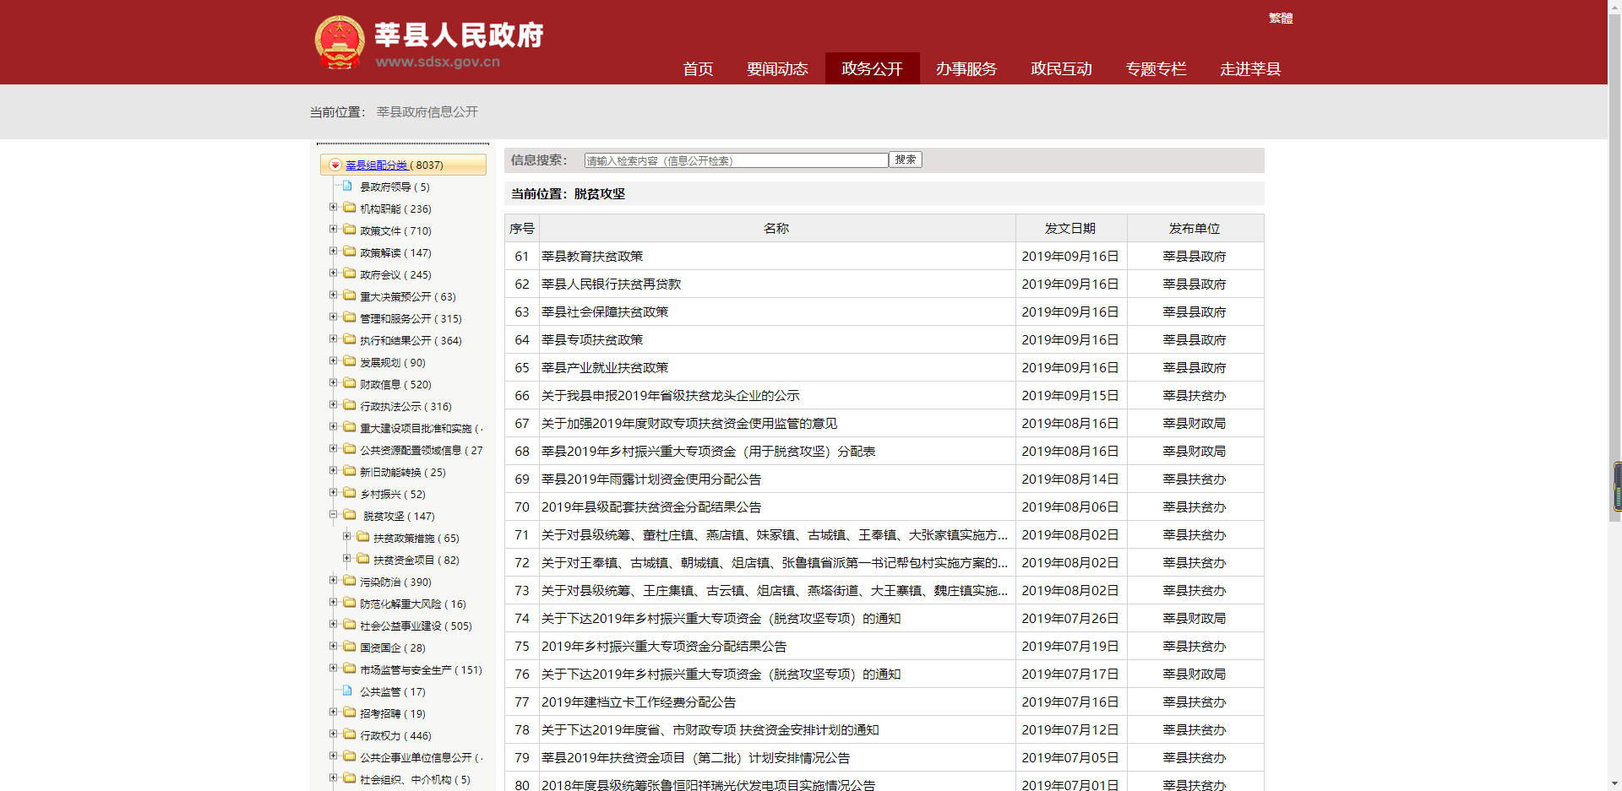Image resolution: width=1622 pixels, height=791 pixels.
Task: Expand the 扶贫政策措施 subfolder node
Action: coord(346,537)
